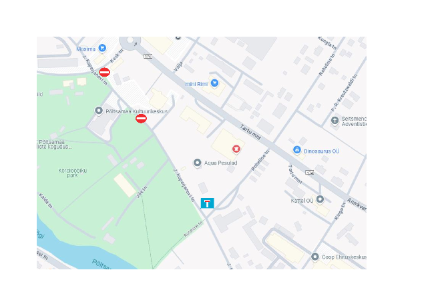Click the roundabout at the map top

130,42
